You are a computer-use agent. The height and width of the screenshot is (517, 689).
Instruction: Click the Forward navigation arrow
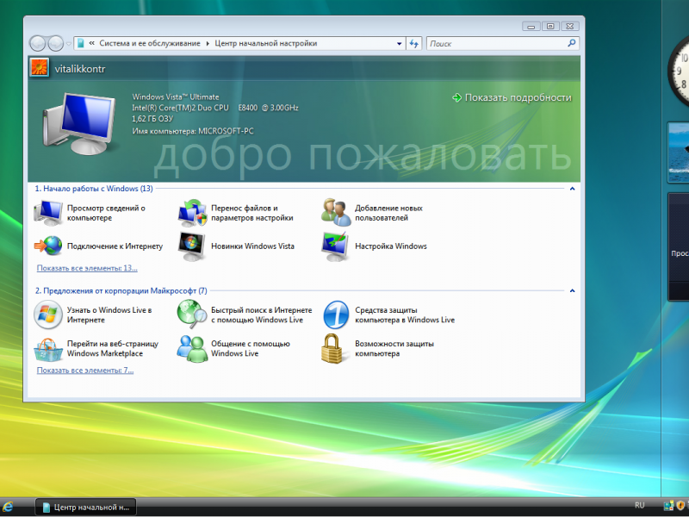55,43
